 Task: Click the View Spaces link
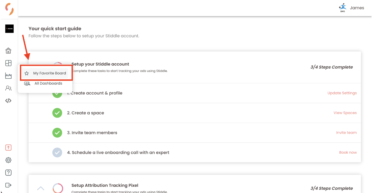[x=345, y=113]
